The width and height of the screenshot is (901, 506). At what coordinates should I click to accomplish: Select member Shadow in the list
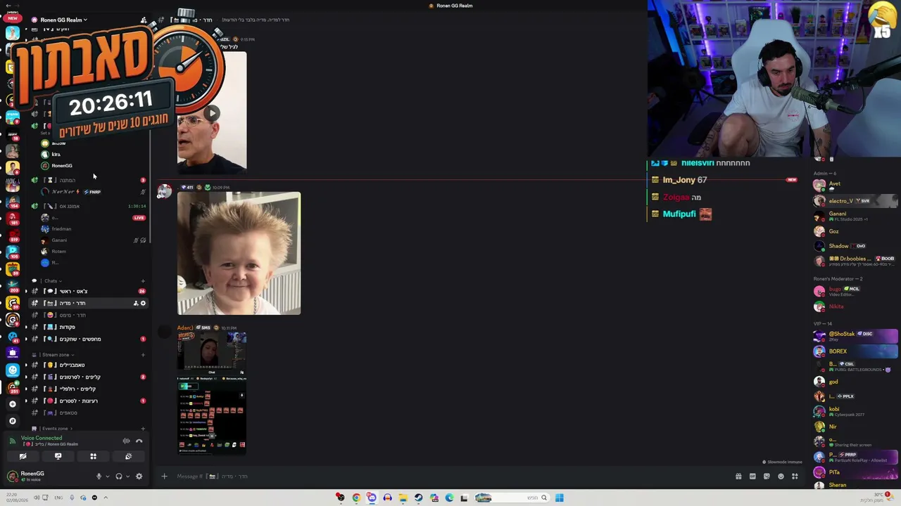tap(855, 246)
